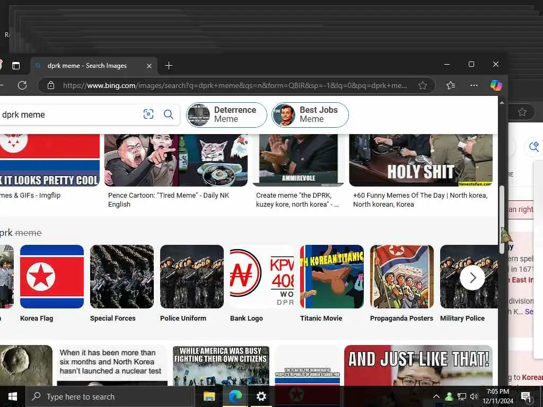
Task: Submit search with magnifier icon
Action: point(168,114)
